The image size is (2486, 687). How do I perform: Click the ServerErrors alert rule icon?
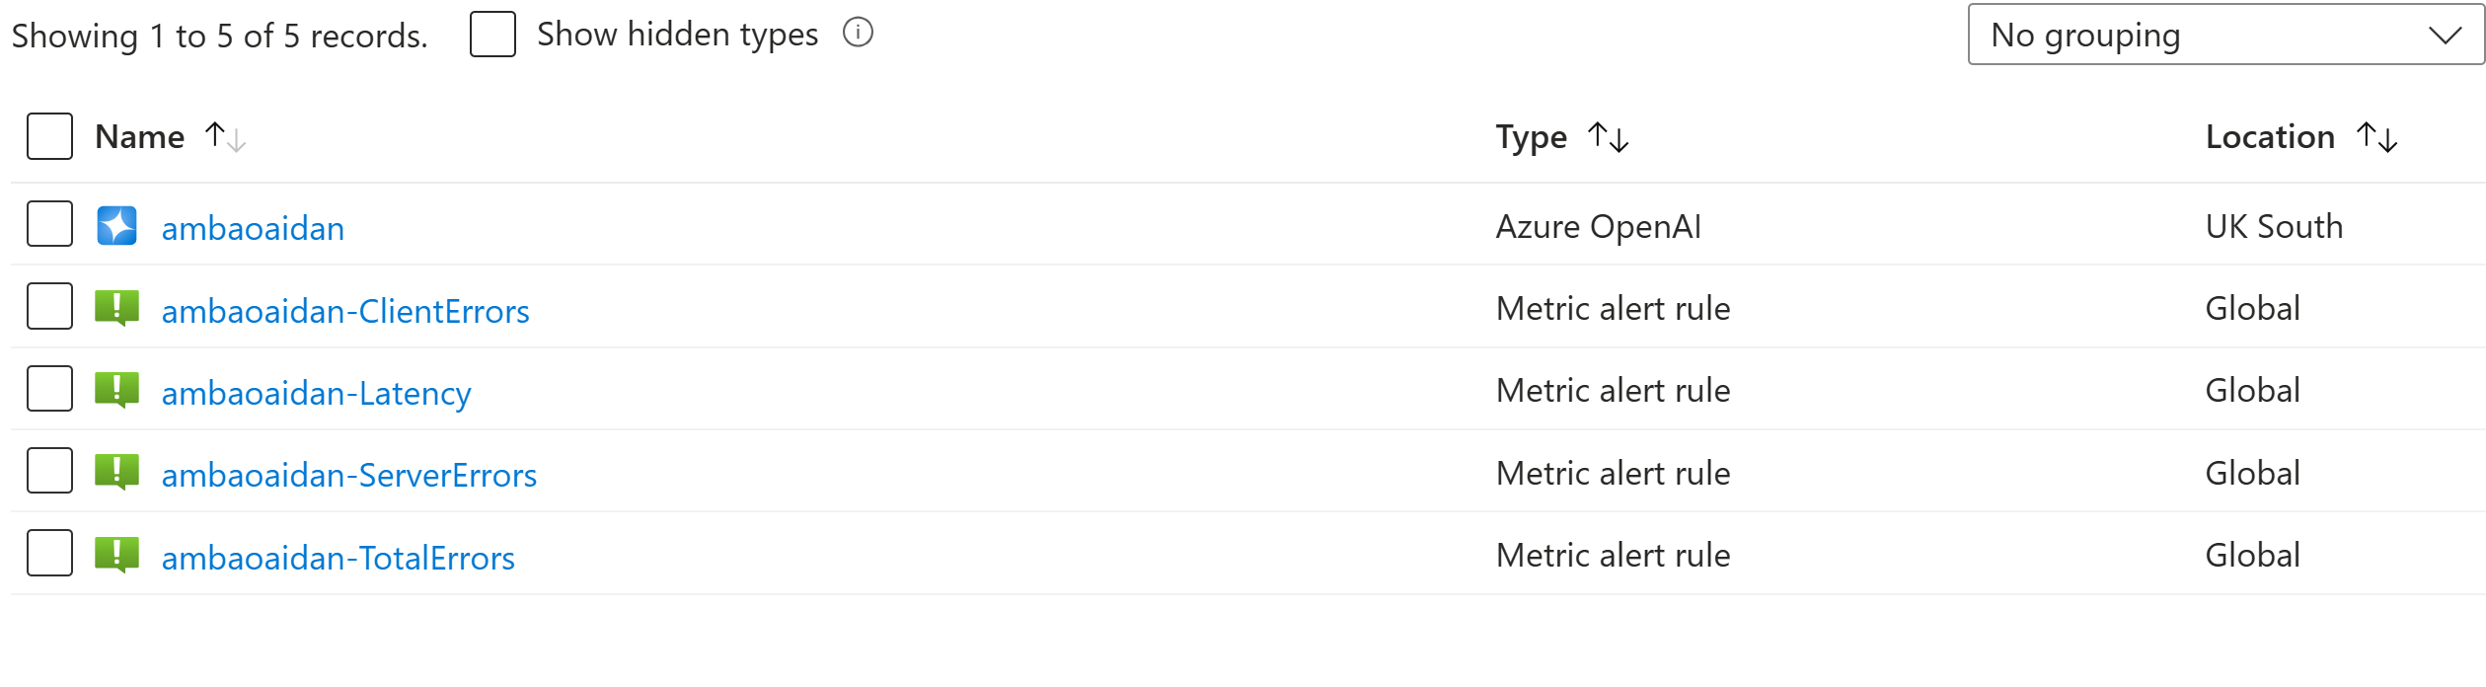[x=116, y=473]
